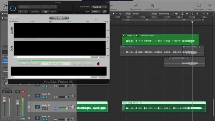Click the Move to Track toolbar icon

pos(136,6)
